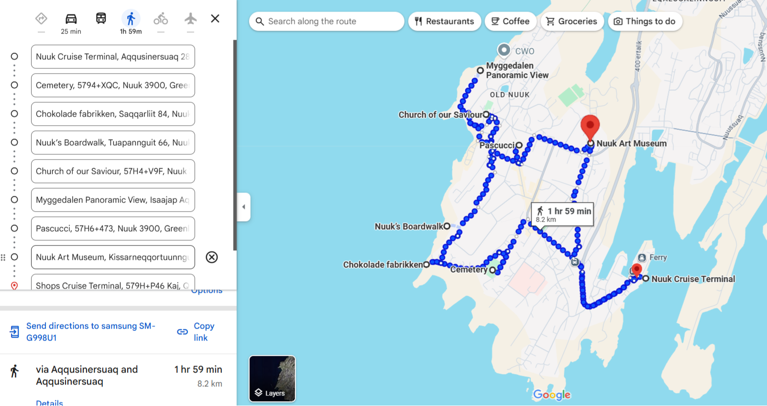
Task: Switch to cycling travel mode
Action: pyautogui.click(x=161, y=19)
